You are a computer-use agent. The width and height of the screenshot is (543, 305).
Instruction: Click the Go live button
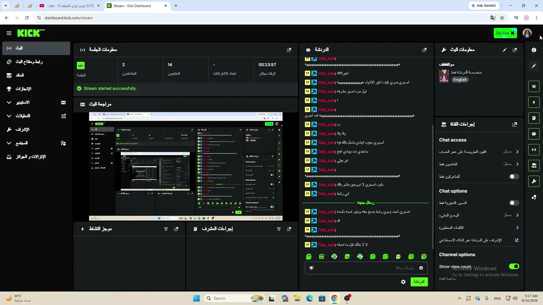[x=505, y=33]
